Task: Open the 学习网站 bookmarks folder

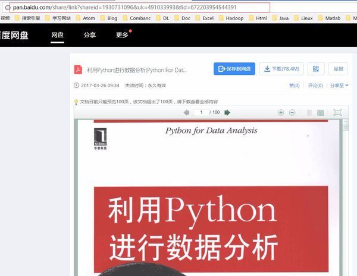Action: (x=58, y=18)
